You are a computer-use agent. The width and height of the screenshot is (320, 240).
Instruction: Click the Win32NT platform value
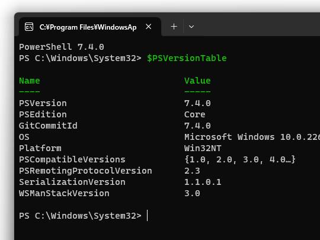pyautogui.click(x=203, y=148)
